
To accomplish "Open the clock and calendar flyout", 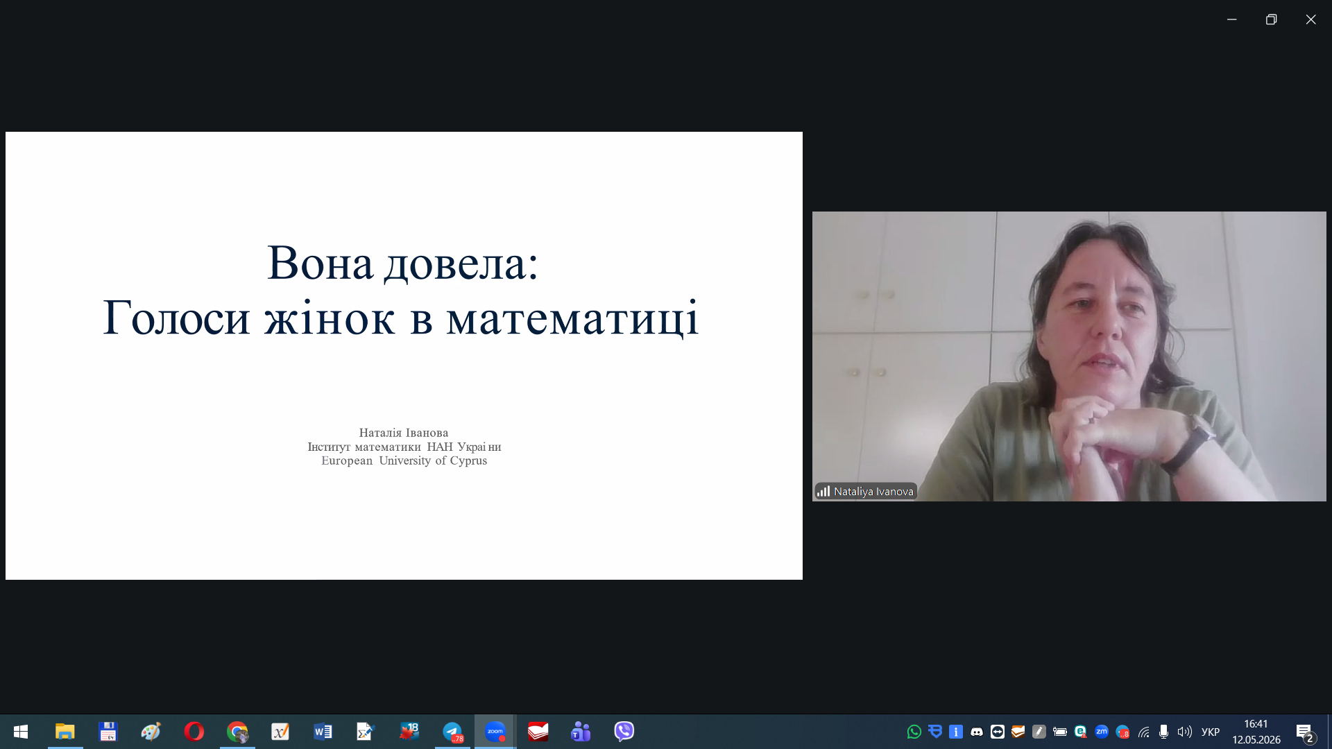I will click(1256, 732).
